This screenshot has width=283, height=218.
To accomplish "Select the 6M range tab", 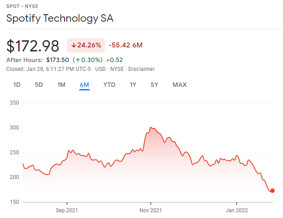I will (85, 85).
